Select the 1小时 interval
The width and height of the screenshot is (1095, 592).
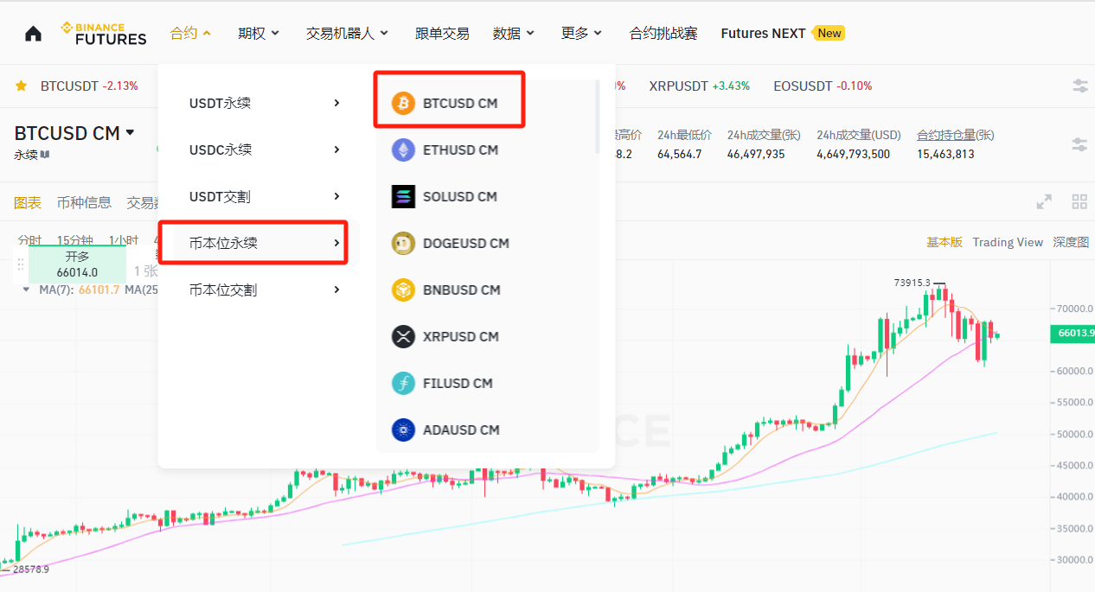(124, 240)
